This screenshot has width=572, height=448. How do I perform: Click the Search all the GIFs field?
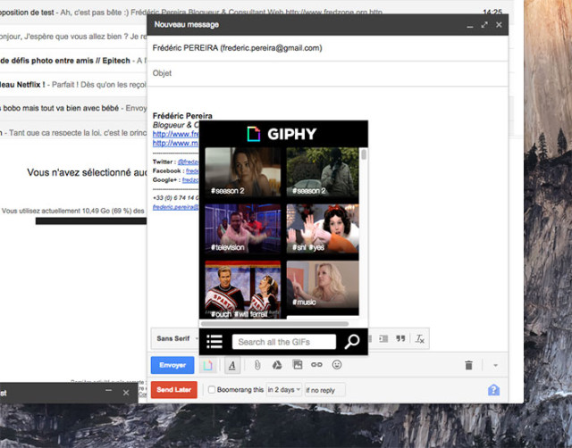[284, 342]
